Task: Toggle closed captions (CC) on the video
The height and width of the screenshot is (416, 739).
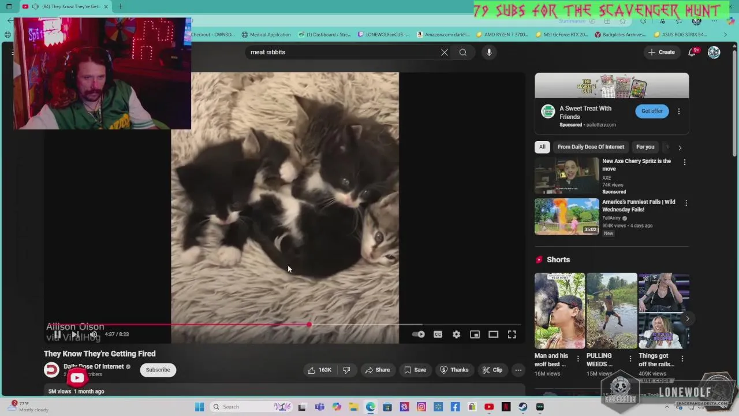Action: [x=438, y=335]
